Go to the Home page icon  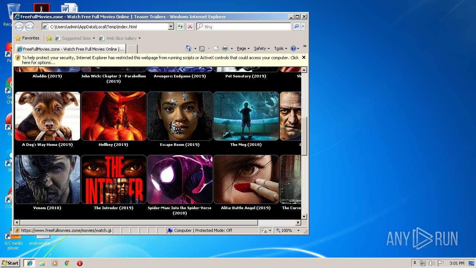(x=188, y=48)
